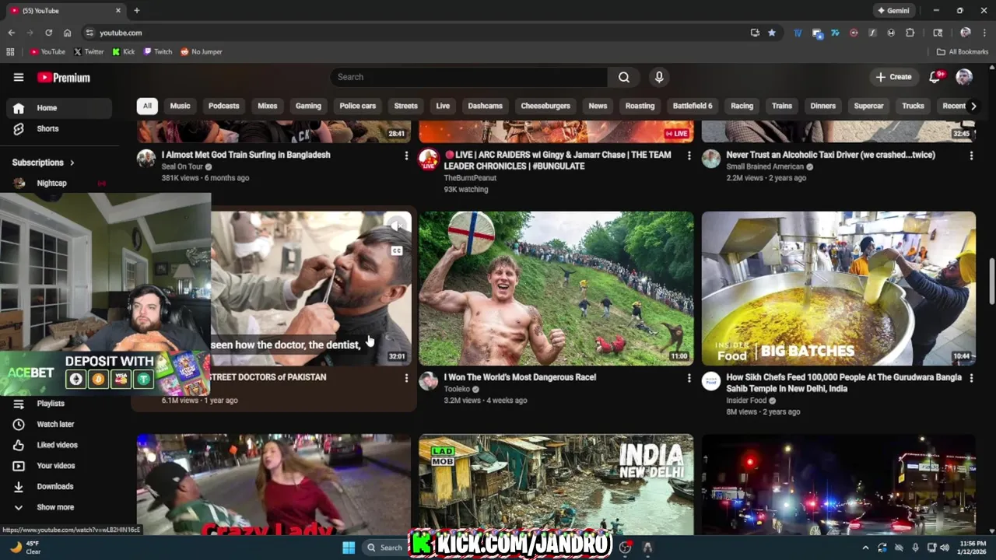Open Chrome profile avatar in toolbar

pyautogui.click(x=966, y=33)
